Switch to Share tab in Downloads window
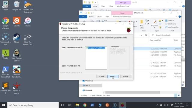Screen dimensions: 192x108 click(x=99, y=17)
